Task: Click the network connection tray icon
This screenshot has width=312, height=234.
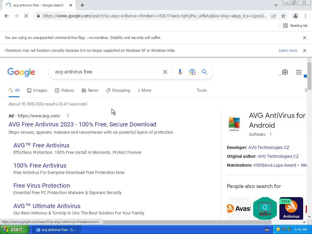Action: tap(284, 230)
